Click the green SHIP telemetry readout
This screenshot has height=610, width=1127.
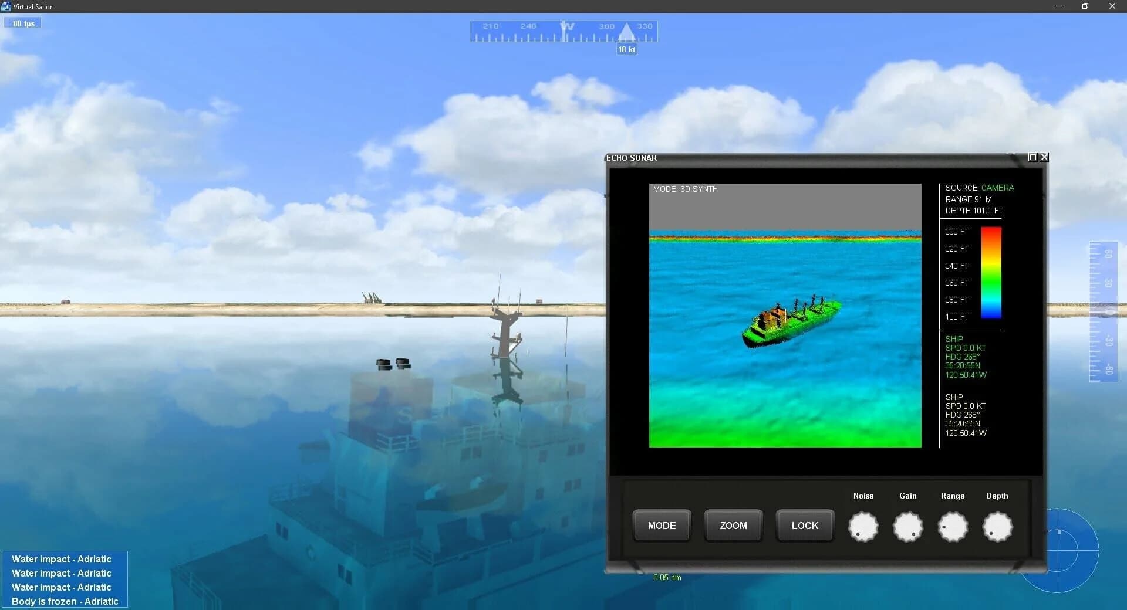point(966,357)
